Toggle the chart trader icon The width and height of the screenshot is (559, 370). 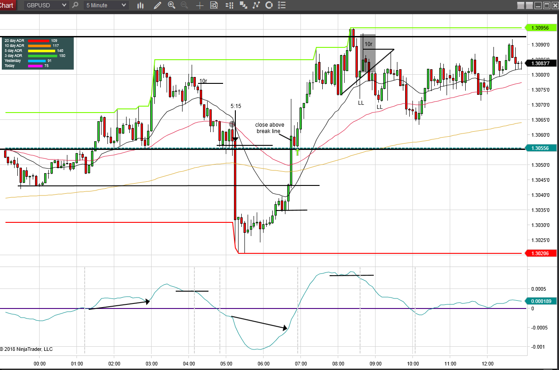[x=230, y=5]
